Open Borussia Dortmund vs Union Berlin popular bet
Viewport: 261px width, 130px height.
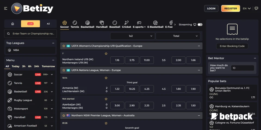click(x=232, y=93)
